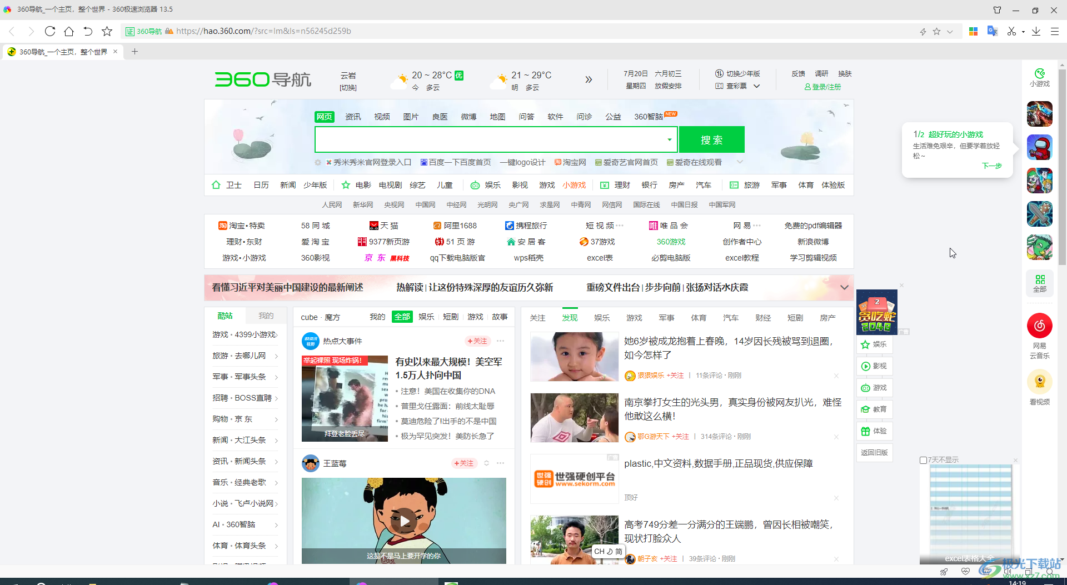Open the 淘宝·特卖 link

[242, 226]
